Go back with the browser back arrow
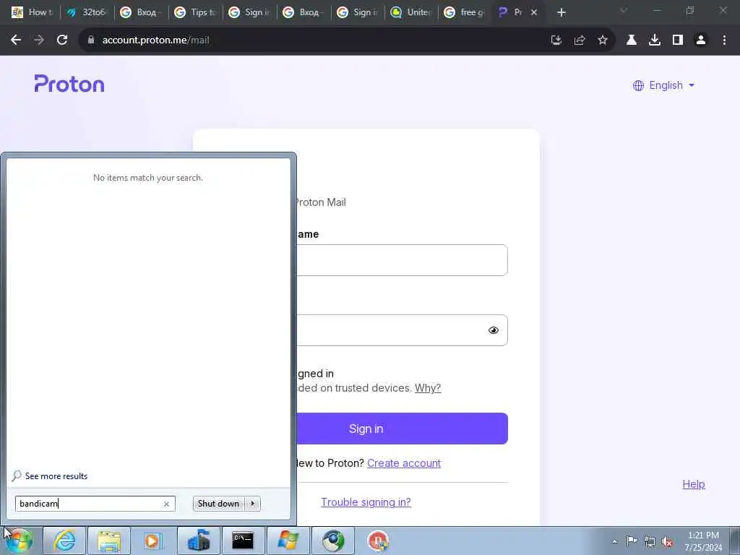The width and height of the screenshot is (740, 555). coord(16,40)
